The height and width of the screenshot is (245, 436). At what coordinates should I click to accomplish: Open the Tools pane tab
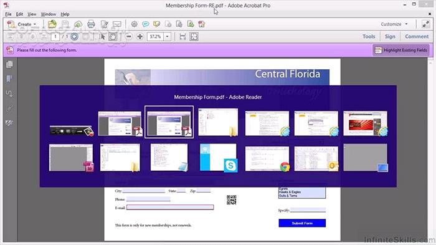pos(369,37)
